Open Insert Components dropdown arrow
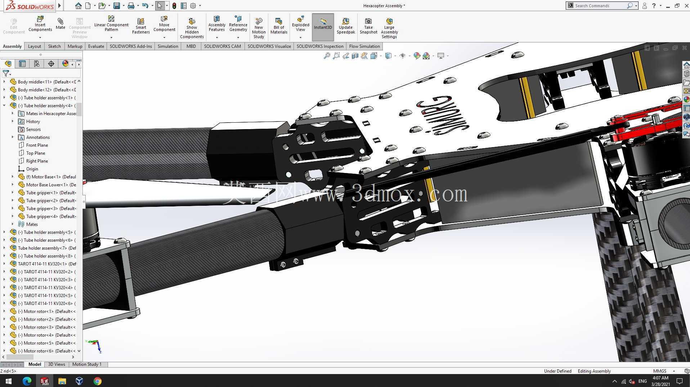The width and height of the screenshot is (690, 387). pyautogui.click(x=40, y=37)
